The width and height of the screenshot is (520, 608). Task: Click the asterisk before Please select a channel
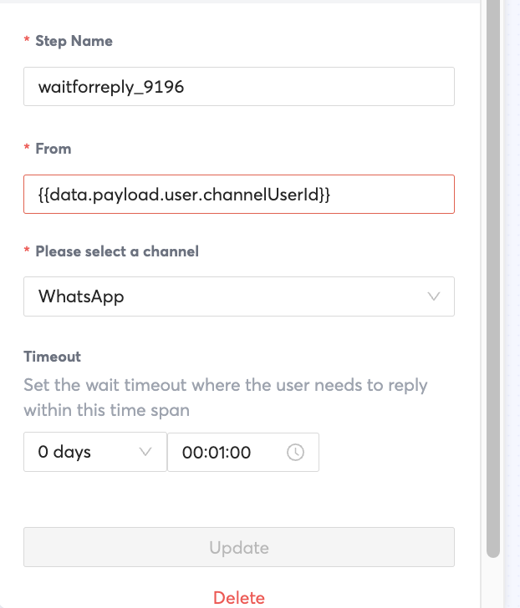click(x=27, y=251)
